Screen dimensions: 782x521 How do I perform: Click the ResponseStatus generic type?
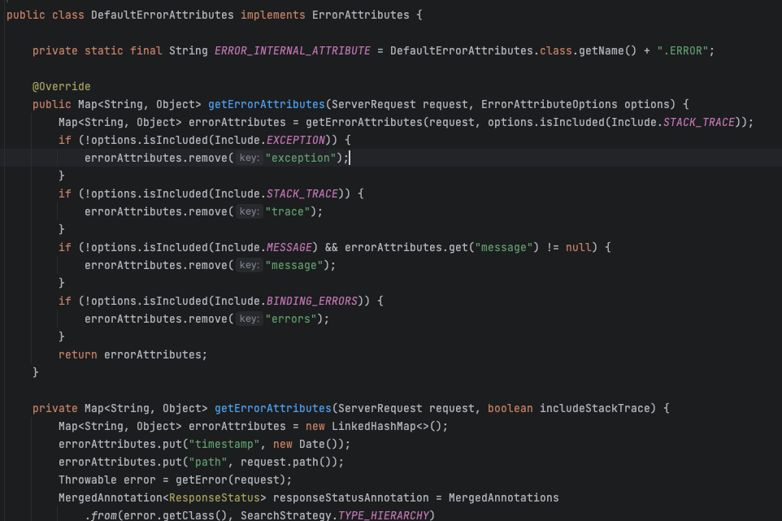point(215,498)
